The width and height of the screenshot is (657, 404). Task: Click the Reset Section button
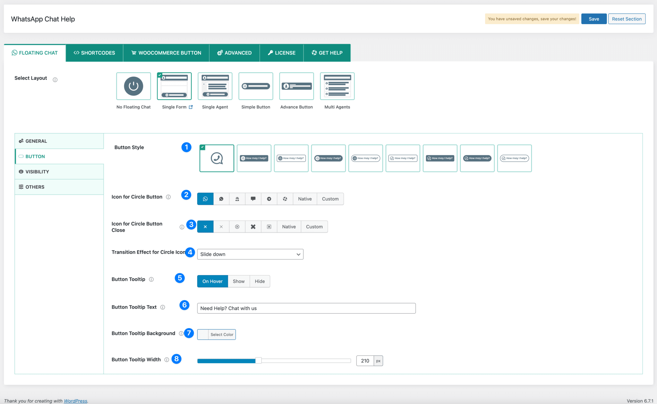[x=627, y=19]
